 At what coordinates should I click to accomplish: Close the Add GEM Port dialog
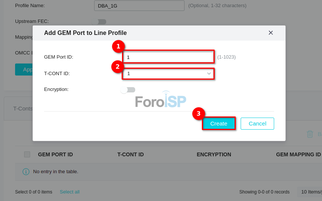[270, 33]
